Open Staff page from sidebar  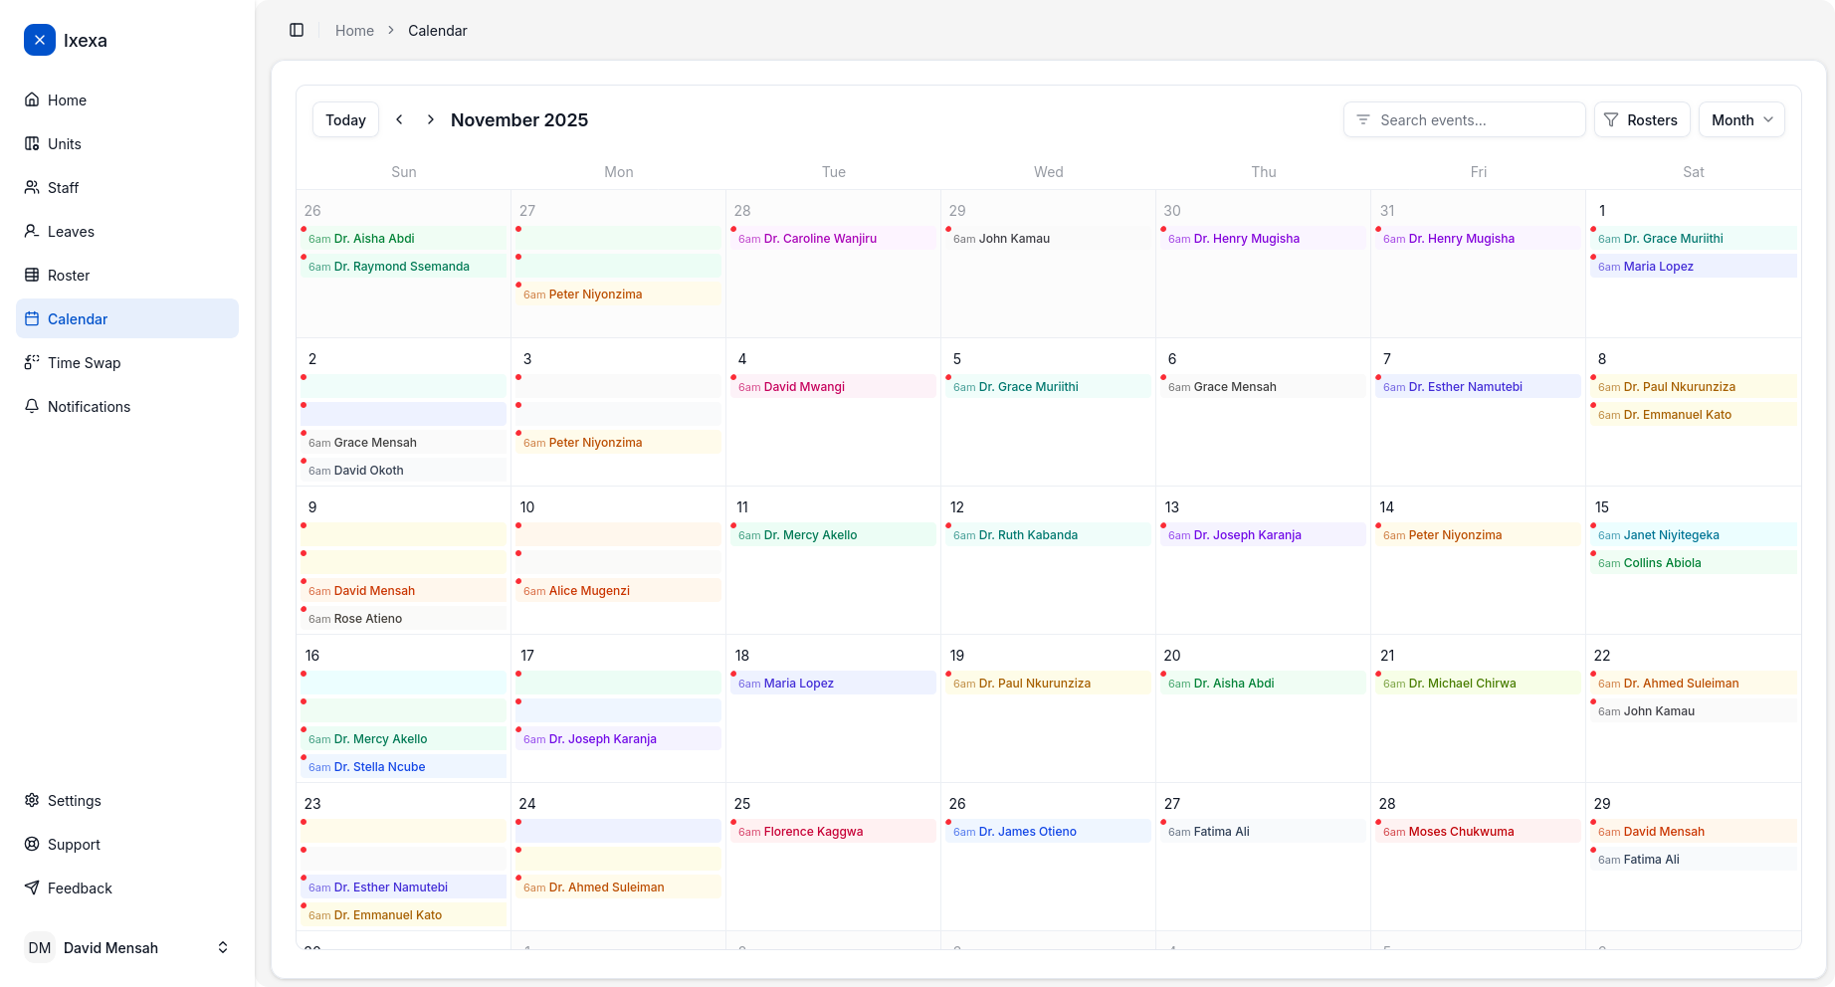63,188
